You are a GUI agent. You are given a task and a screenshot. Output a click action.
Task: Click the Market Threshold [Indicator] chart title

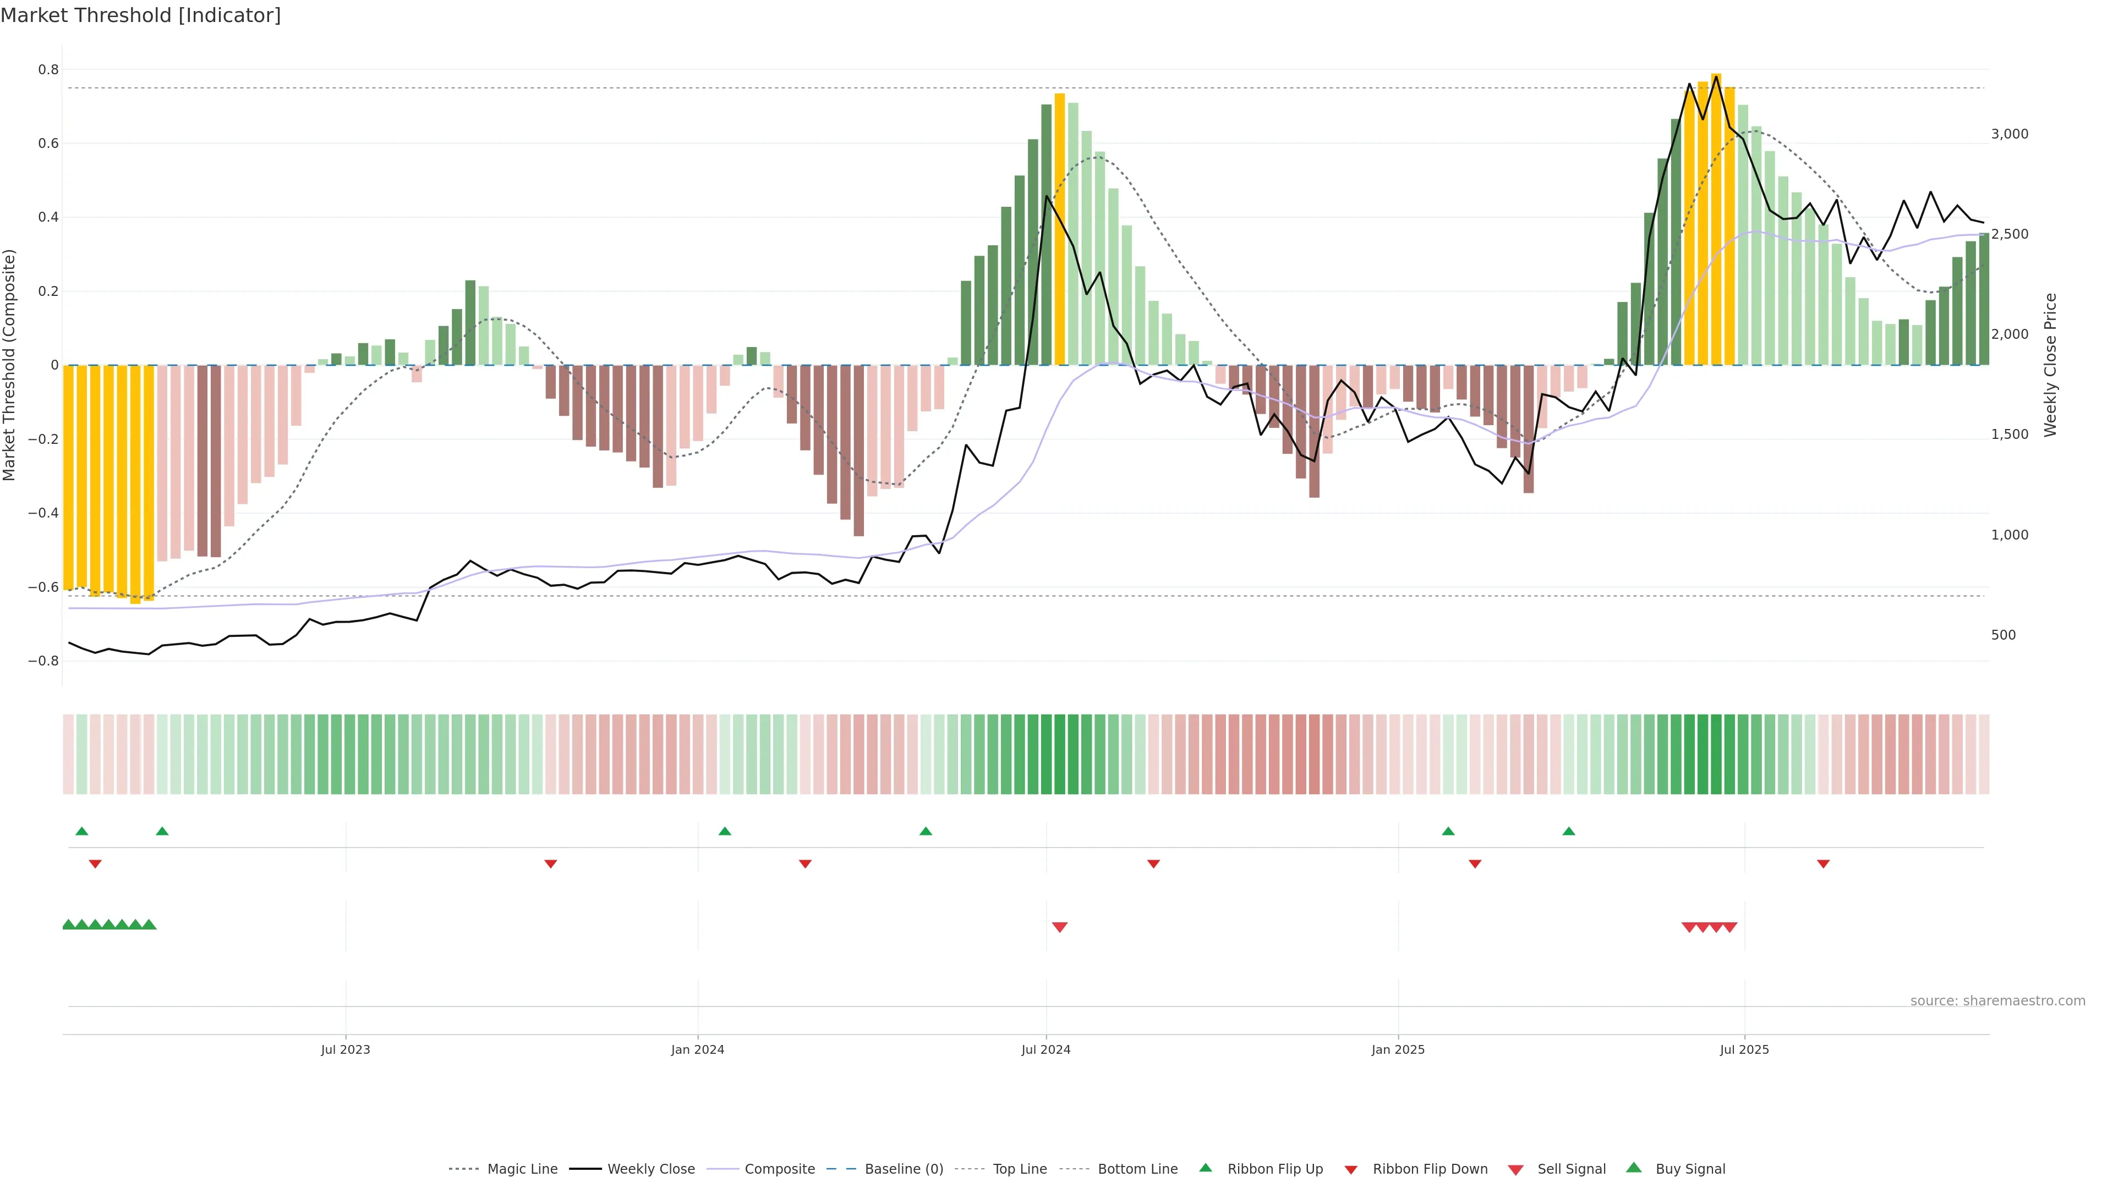click(140, 15)
